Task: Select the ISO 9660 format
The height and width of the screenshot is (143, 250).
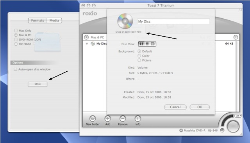Action: [x=16, y=44]
